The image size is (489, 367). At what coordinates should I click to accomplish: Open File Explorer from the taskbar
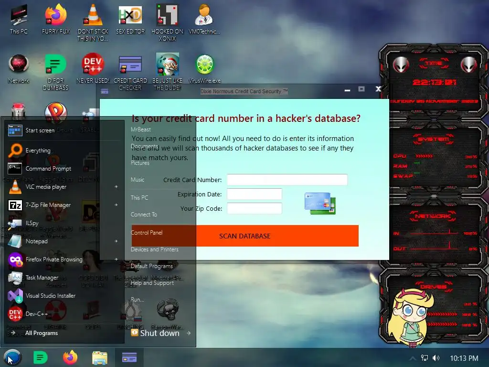tap(100, 358)
